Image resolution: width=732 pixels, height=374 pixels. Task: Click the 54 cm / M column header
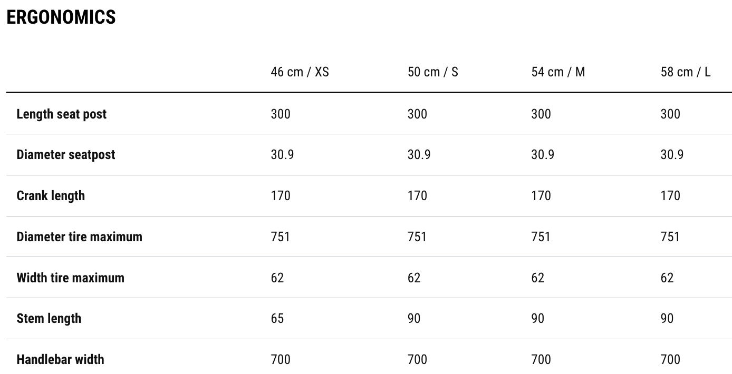(558, 72)
